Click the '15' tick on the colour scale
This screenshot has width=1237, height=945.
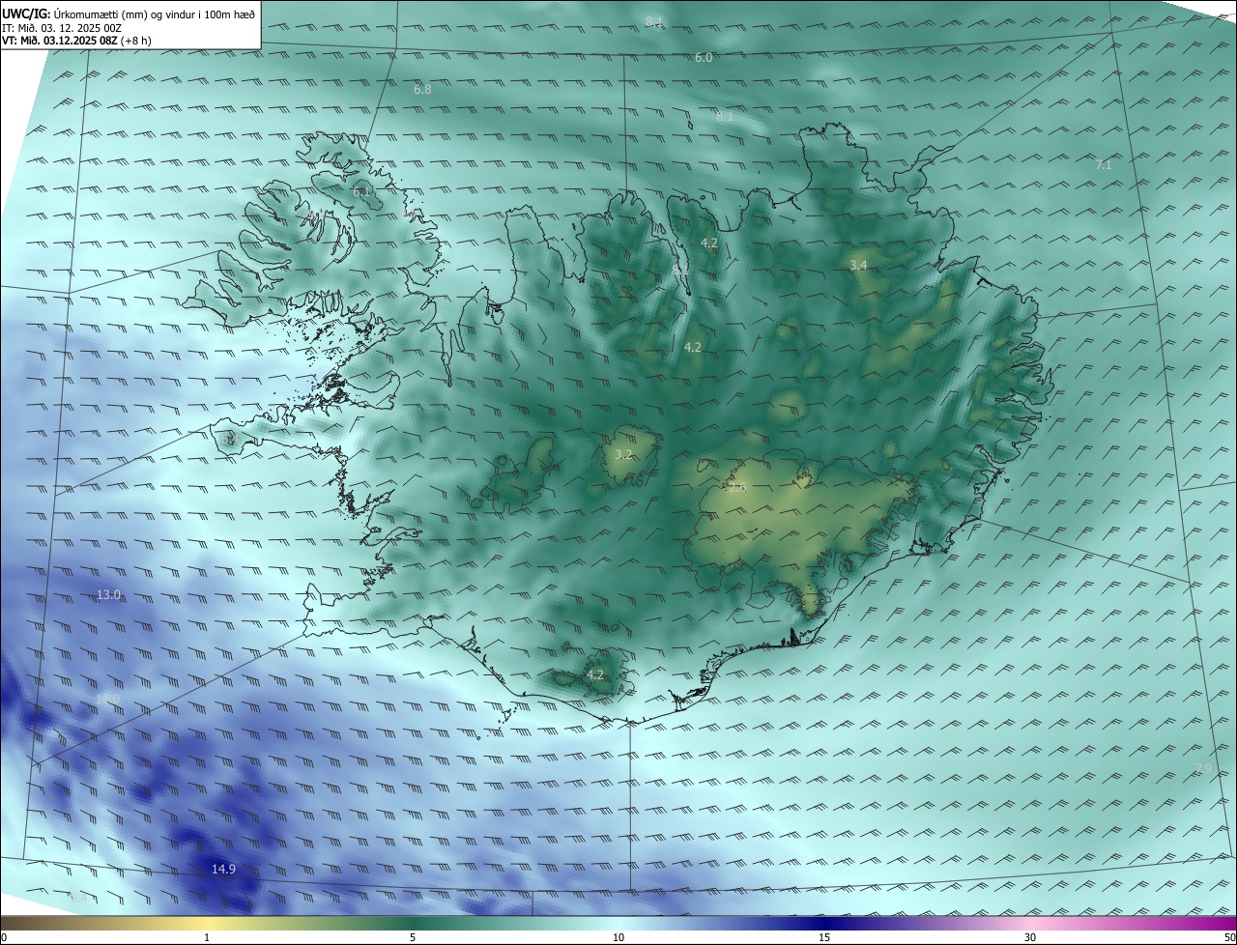pos(824,938)
